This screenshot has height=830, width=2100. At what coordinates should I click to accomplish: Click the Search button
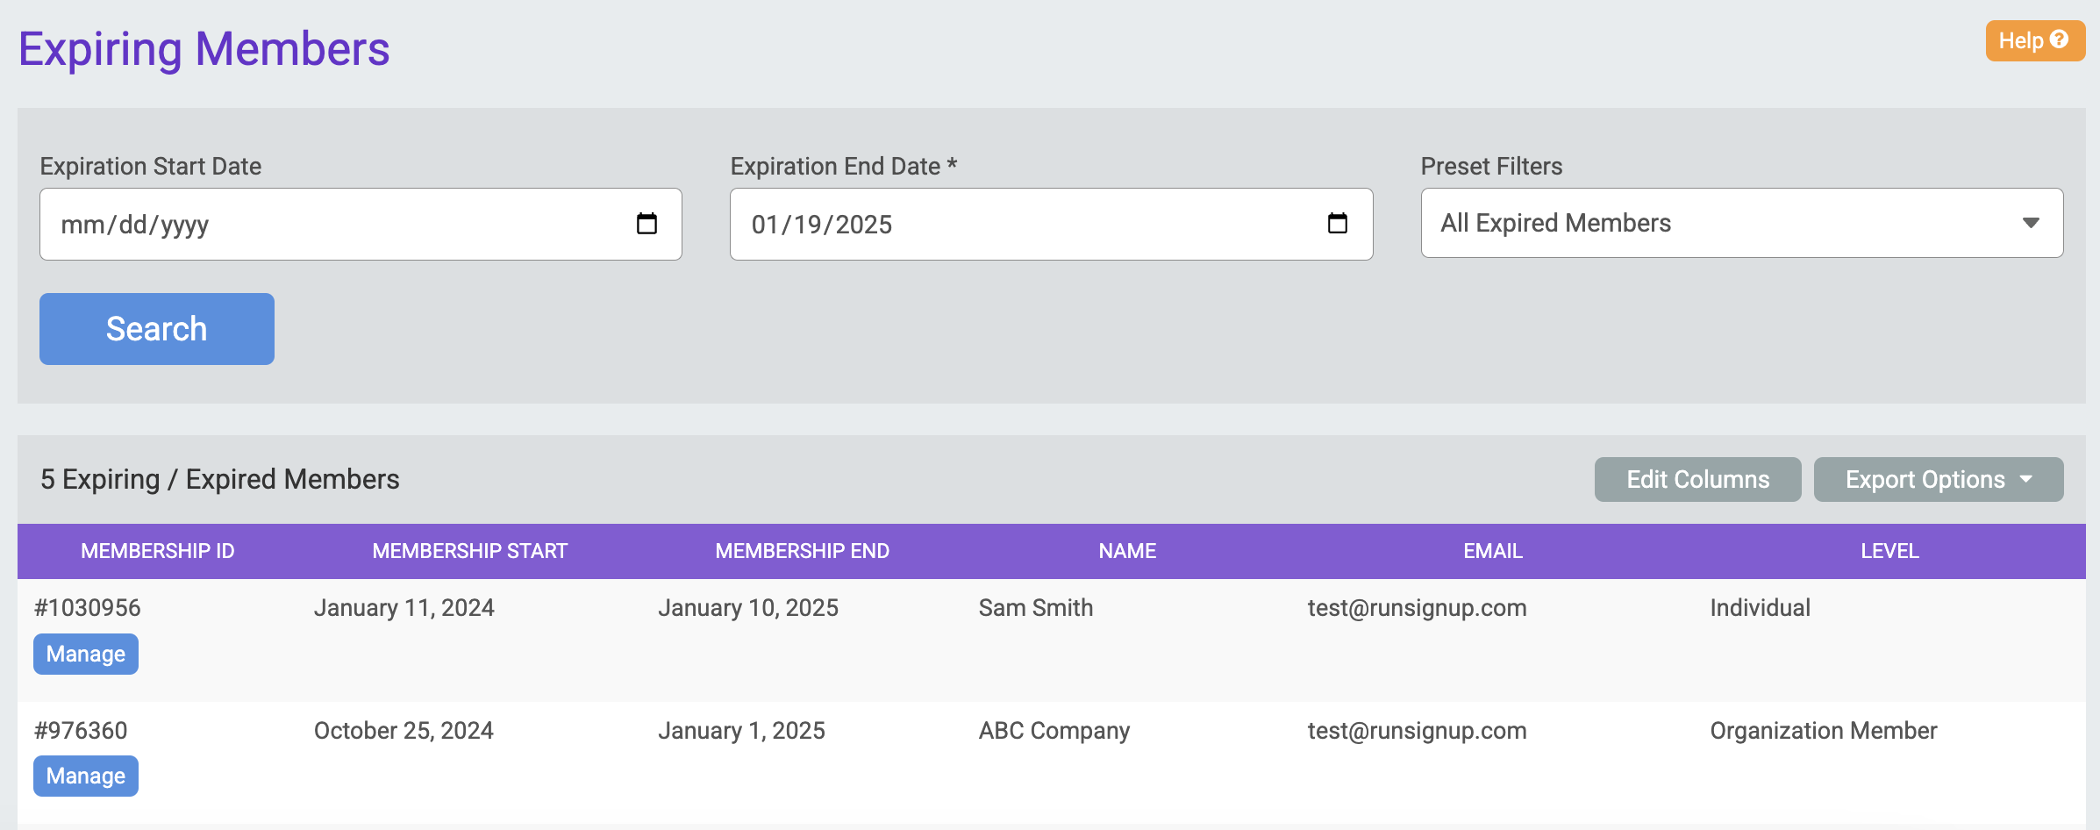pos(157,329)
